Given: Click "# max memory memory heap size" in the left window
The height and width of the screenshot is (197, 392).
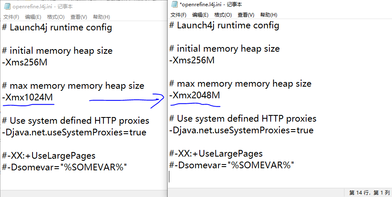Looking at the screenshot, I should (x=73, y=86).
